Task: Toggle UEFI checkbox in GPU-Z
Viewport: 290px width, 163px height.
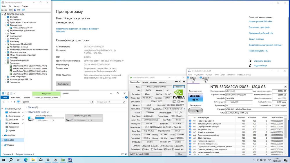Action: (178, 101)
